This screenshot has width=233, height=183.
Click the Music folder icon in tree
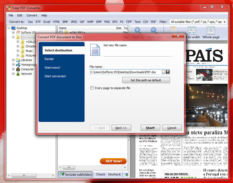click(23, 51)
